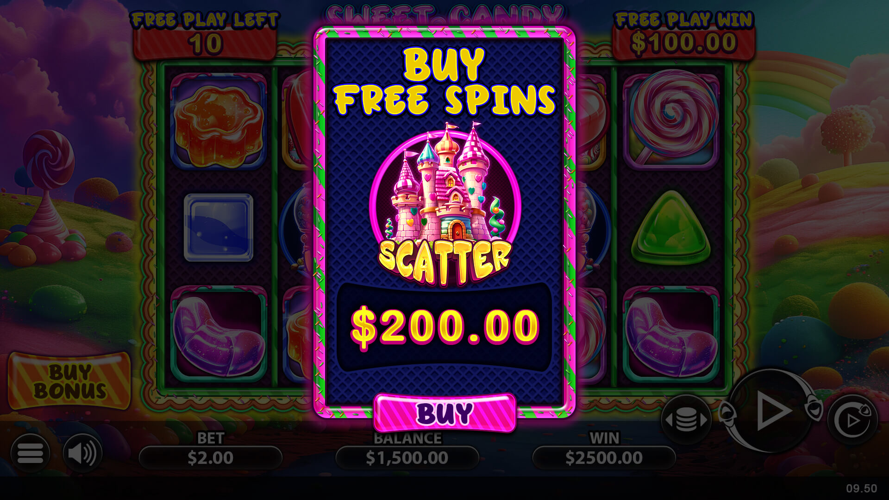Open the hamburger menu button

30,453
